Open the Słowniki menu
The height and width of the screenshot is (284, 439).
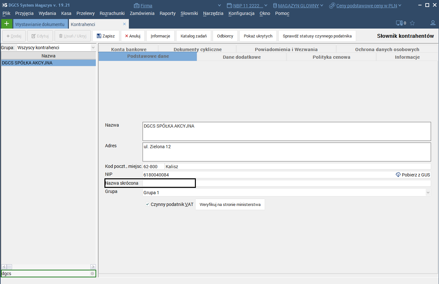pos(189,13)
